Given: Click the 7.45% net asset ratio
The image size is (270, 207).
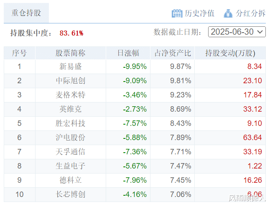Looking at the screenshot, I should [x=181, y=180].
